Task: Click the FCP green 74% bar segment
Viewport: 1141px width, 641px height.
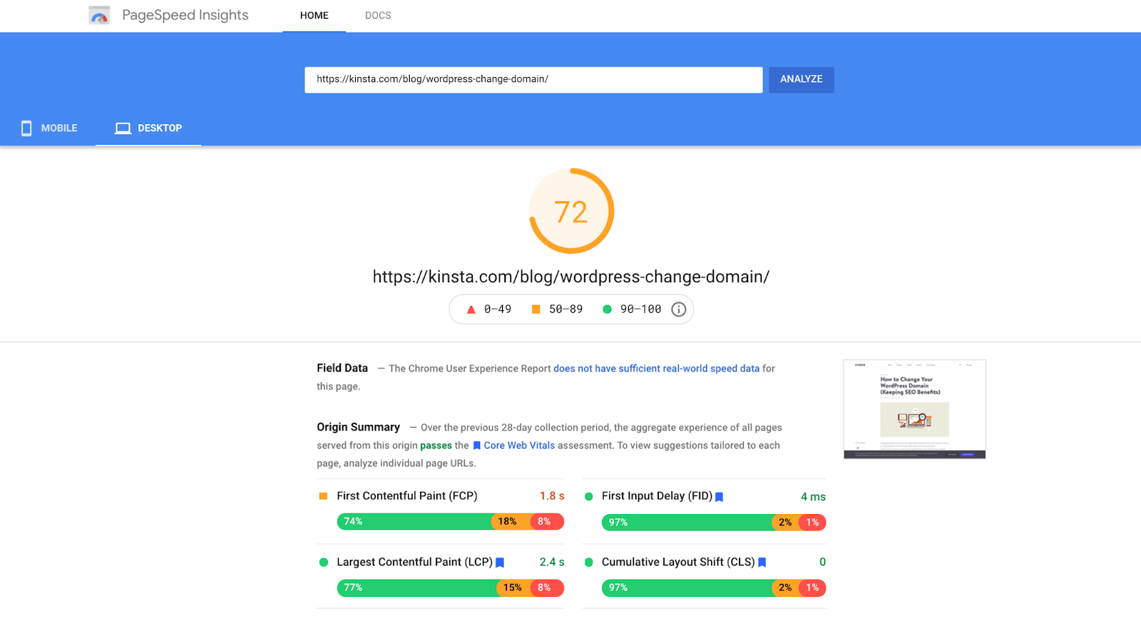Action: coord(414,522)
